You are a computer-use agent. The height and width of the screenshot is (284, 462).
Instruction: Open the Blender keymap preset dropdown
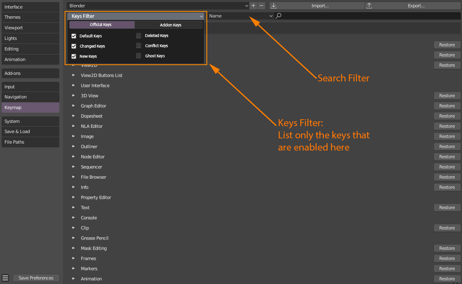(158, 6)
